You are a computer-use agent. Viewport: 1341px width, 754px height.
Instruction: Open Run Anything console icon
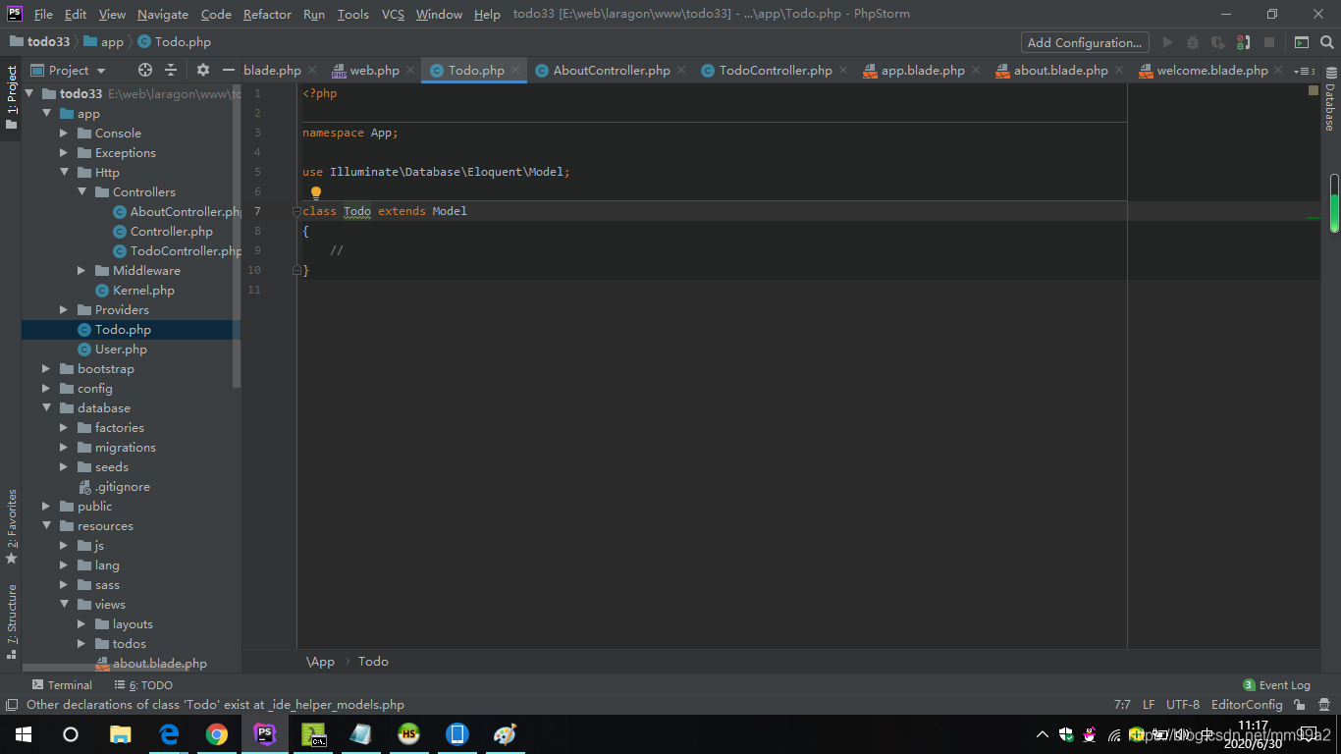click(1302, 42)
